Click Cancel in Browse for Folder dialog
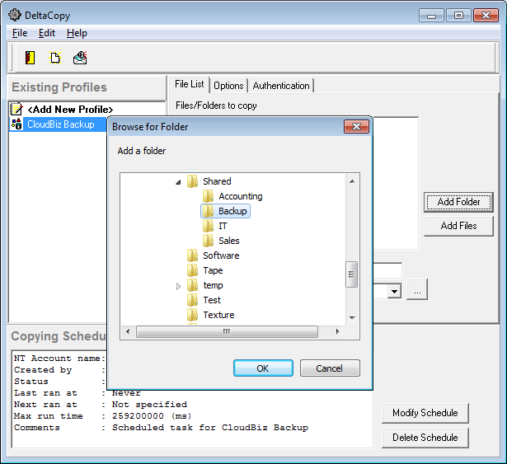507x464 pixels. 330,368
